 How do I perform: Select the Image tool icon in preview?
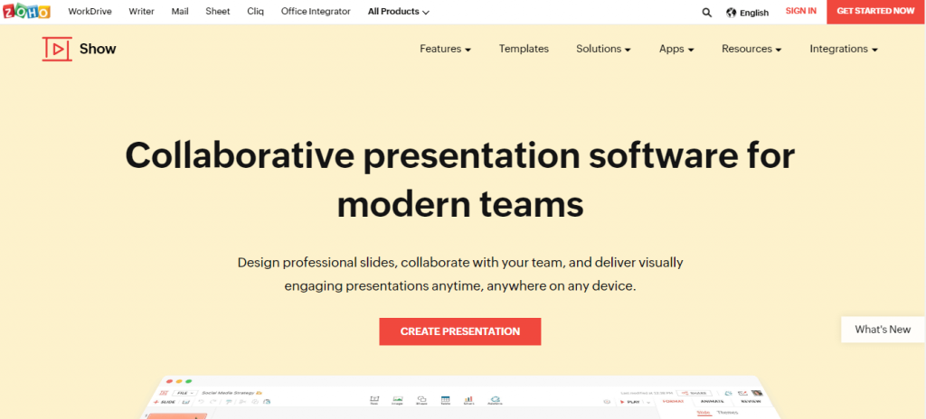pyautogui.click(x=398, y=401)
